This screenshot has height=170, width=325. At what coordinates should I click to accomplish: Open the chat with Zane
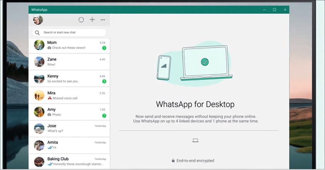point(69,62)
